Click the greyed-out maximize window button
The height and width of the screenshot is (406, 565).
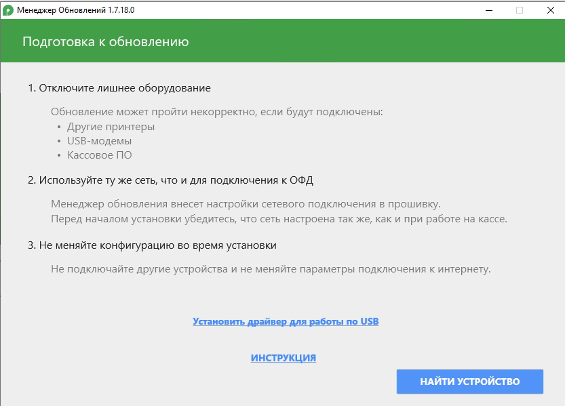coord(520,10)
